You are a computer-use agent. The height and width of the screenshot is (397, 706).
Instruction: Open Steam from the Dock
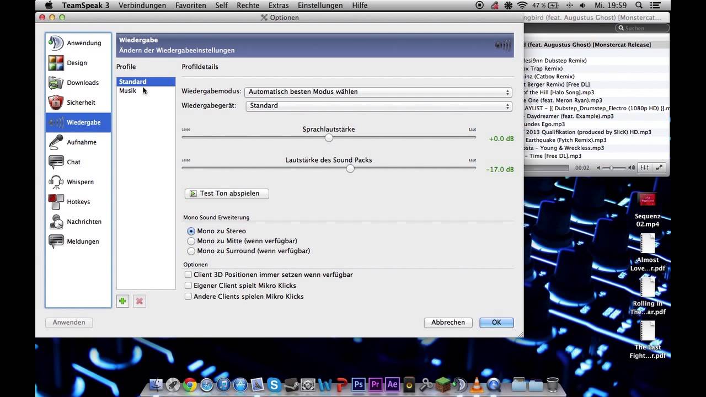(x=291, y=384)
